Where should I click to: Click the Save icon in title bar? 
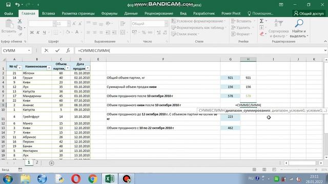[8, 5]
